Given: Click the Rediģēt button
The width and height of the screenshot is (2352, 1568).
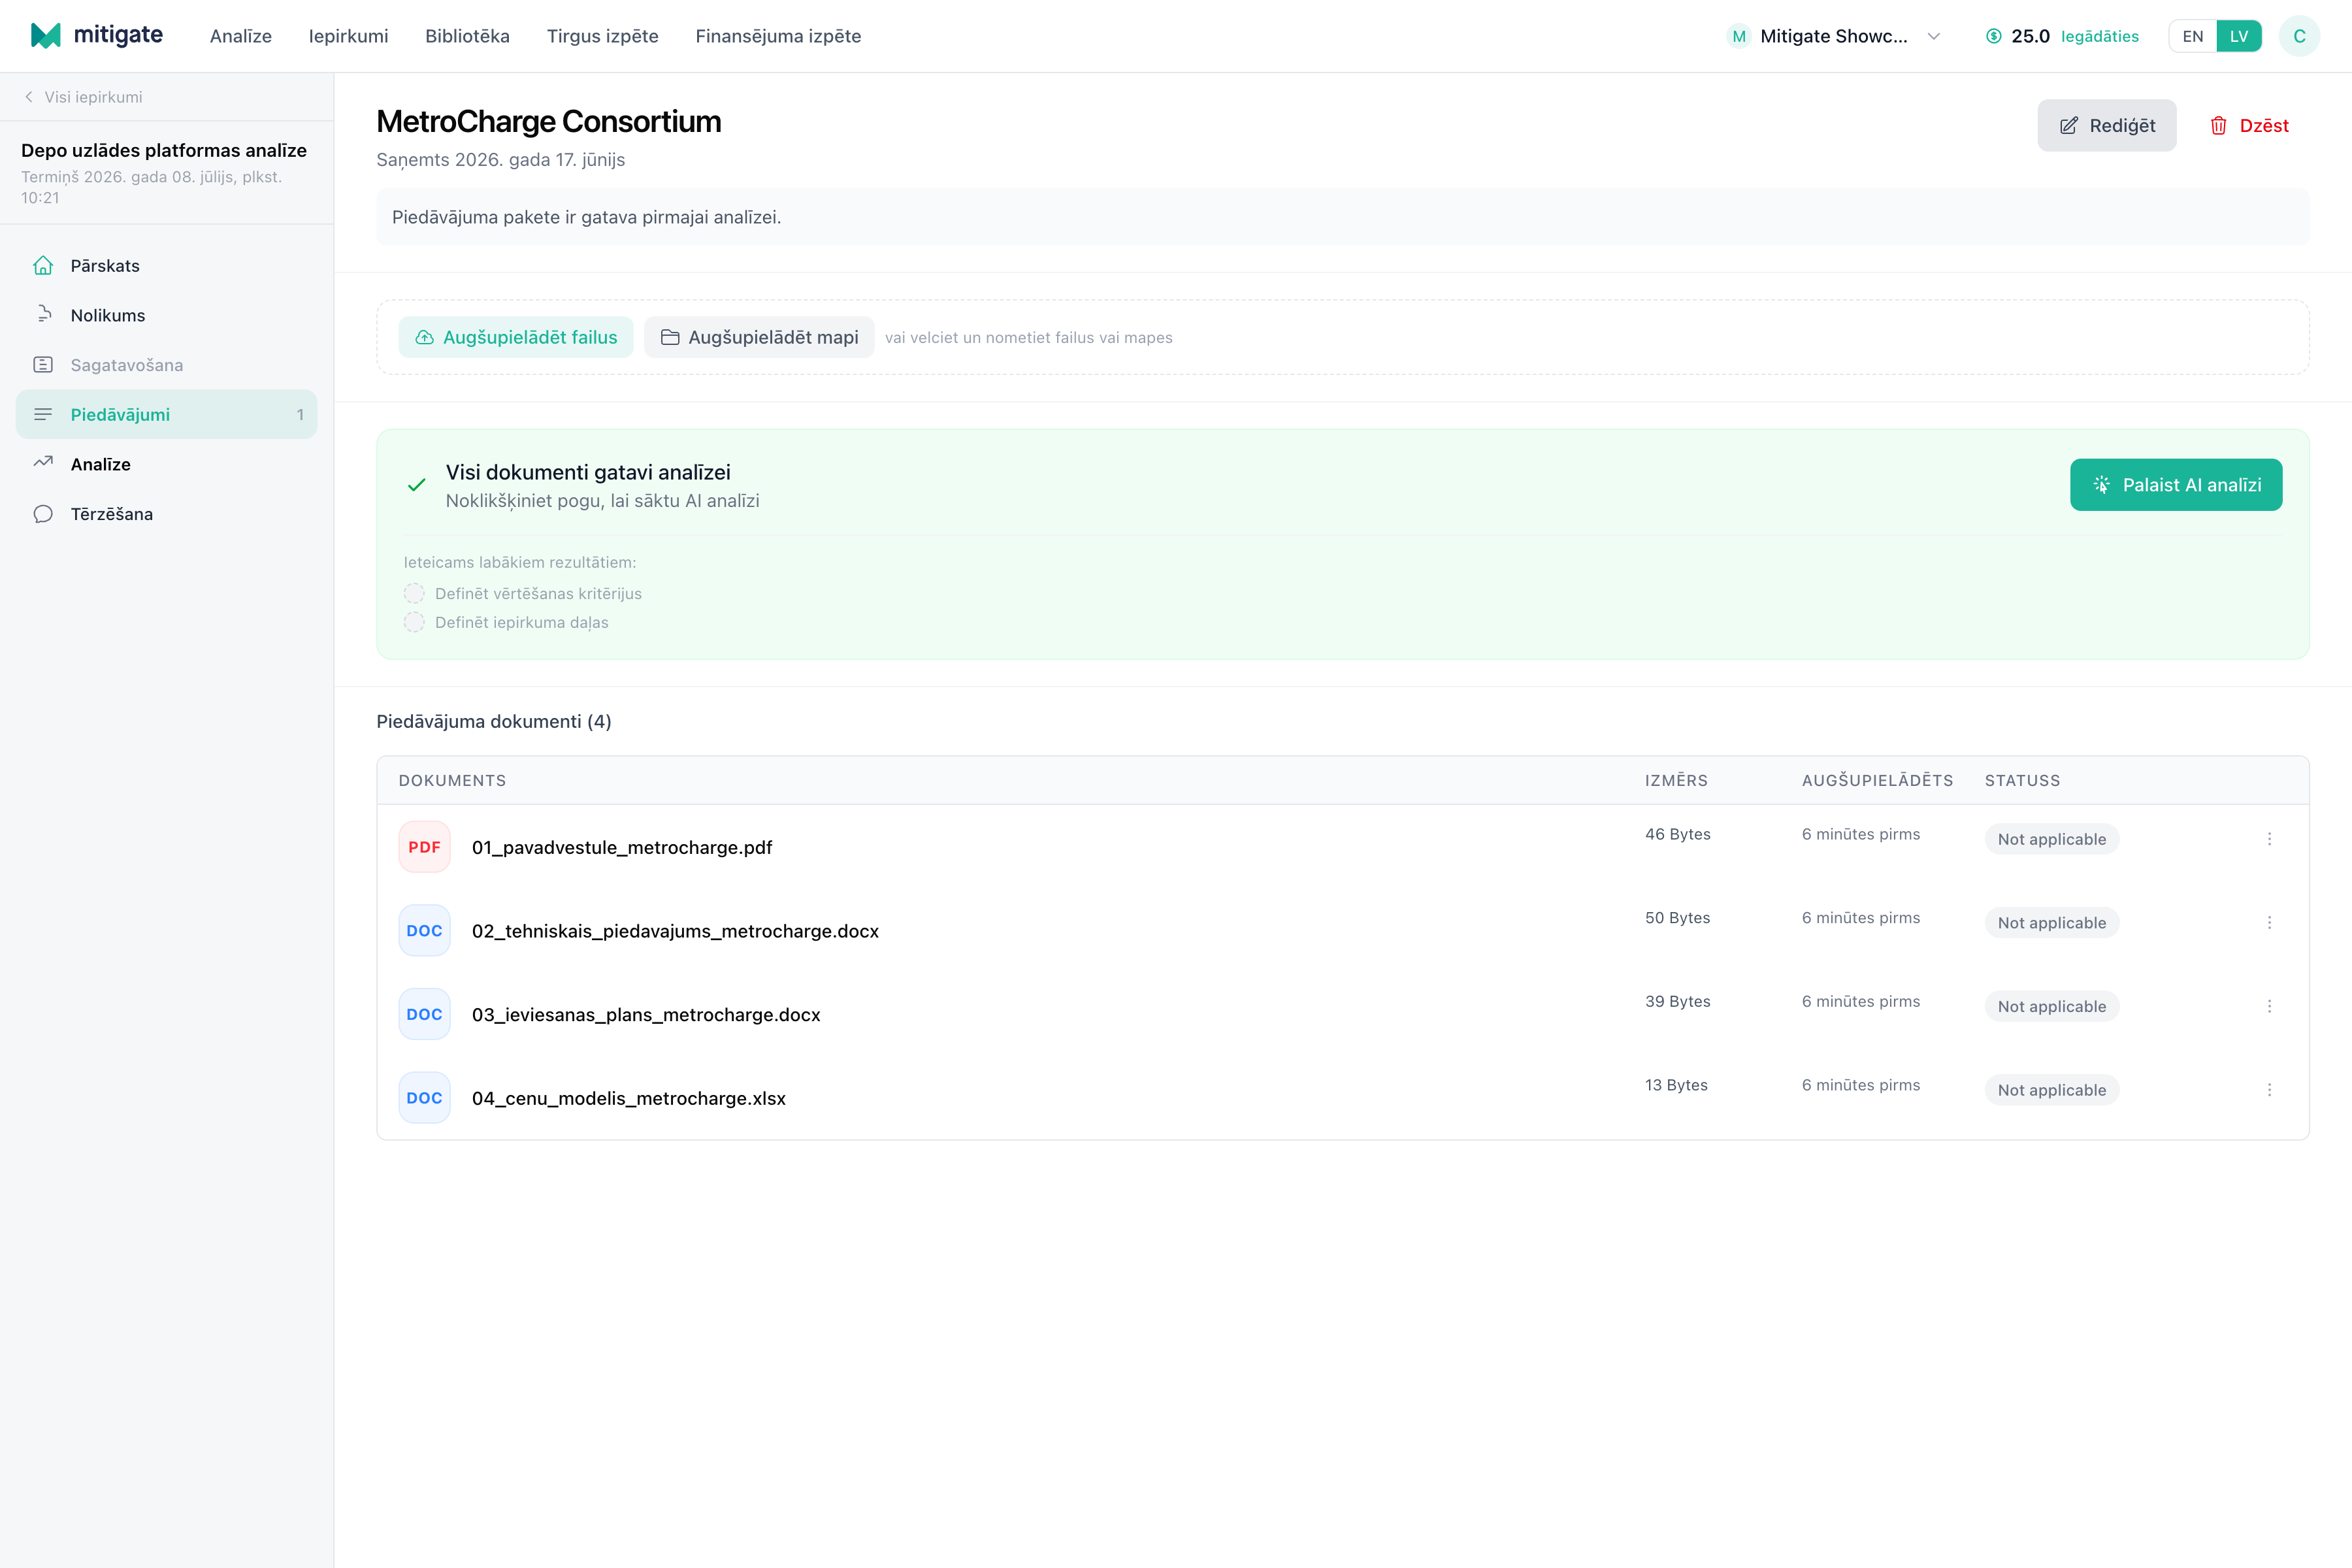Looking at the screenshot, I should [x=2107, y=125].
